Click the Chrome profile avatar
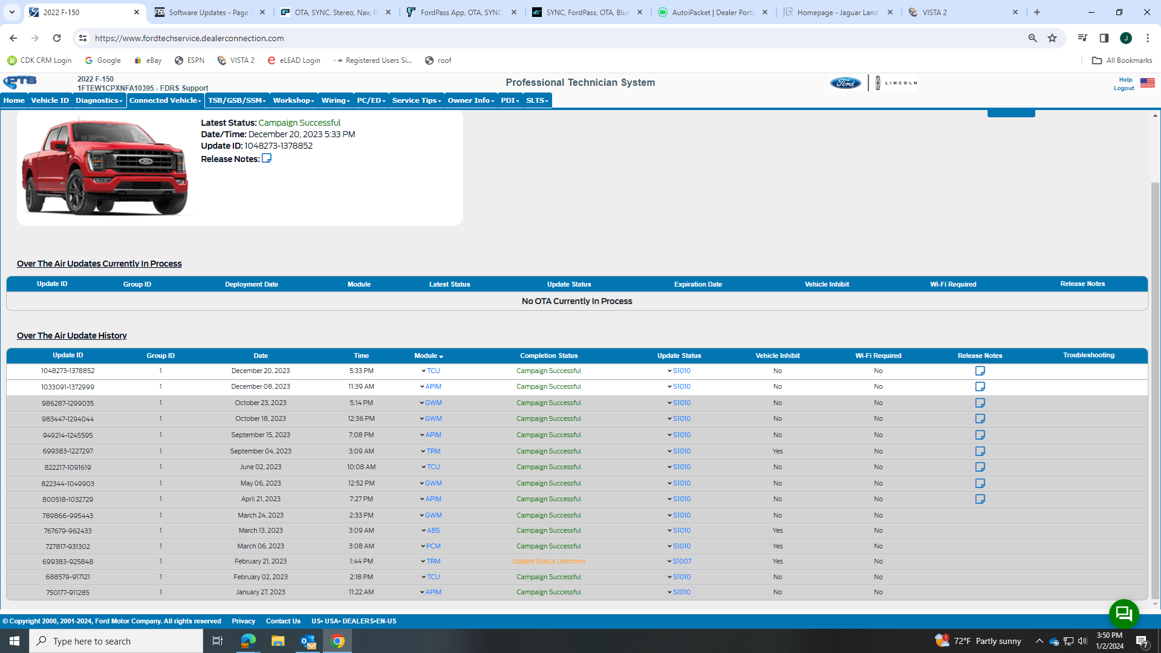 click(x=1127, y=37)
